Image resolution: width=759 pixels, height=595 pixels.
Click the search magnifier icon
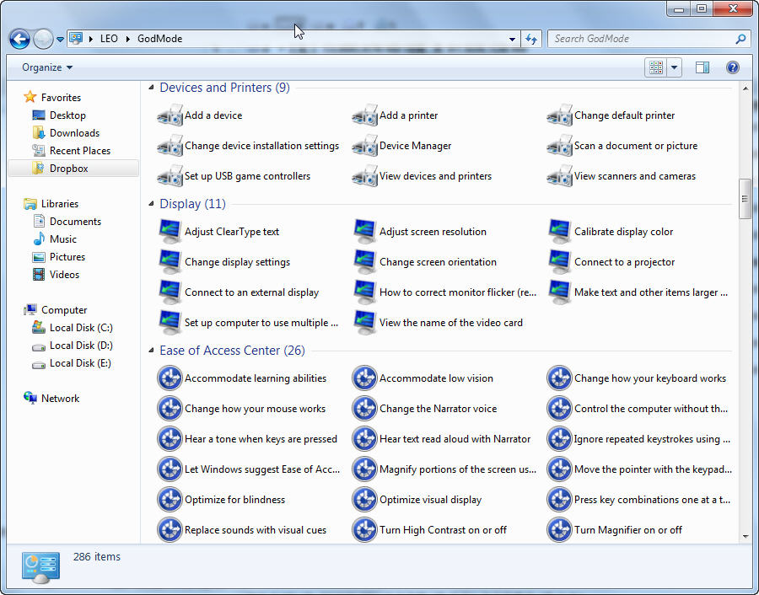point(740,39)
